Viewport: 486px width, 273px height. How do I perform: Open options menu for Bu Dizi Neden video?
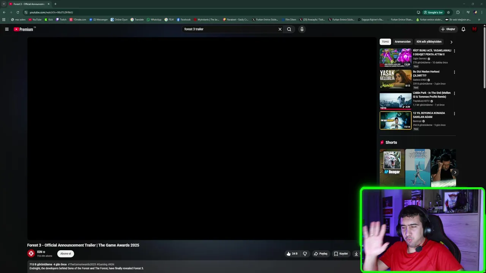tap(454, 72)
